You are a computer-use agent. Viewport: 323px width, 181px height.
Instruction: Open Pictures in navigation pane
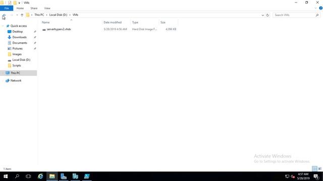point(17,48)
